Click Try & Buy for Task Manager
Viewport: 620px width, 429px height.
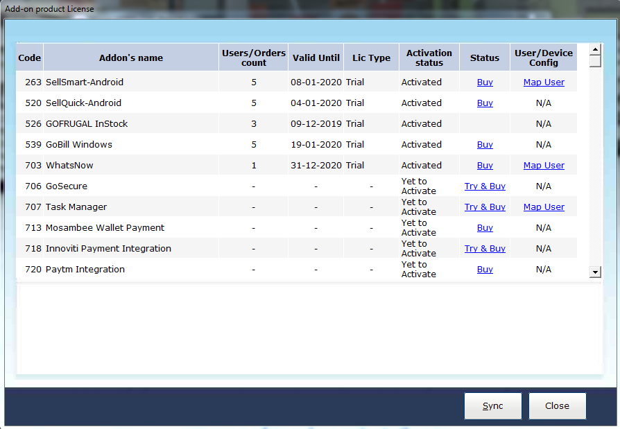[x=485, y=207]
